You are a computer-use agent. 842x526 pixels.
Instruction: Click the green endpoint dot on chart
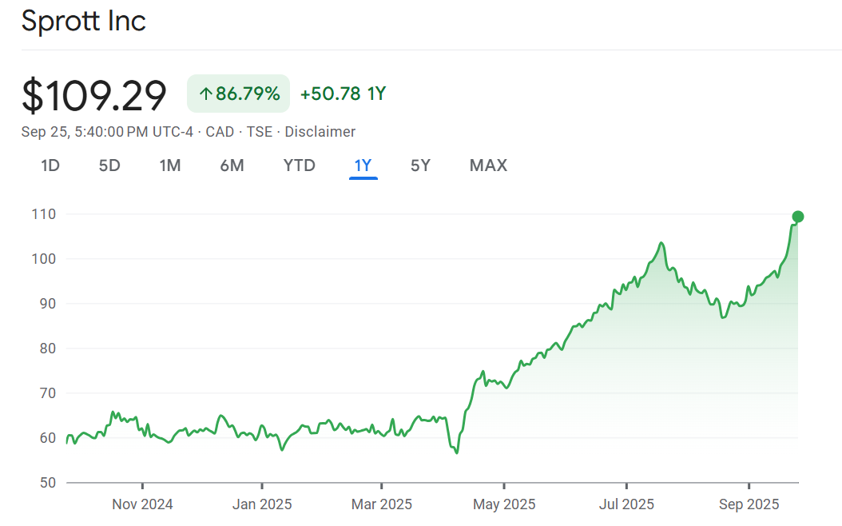[797, 217]
